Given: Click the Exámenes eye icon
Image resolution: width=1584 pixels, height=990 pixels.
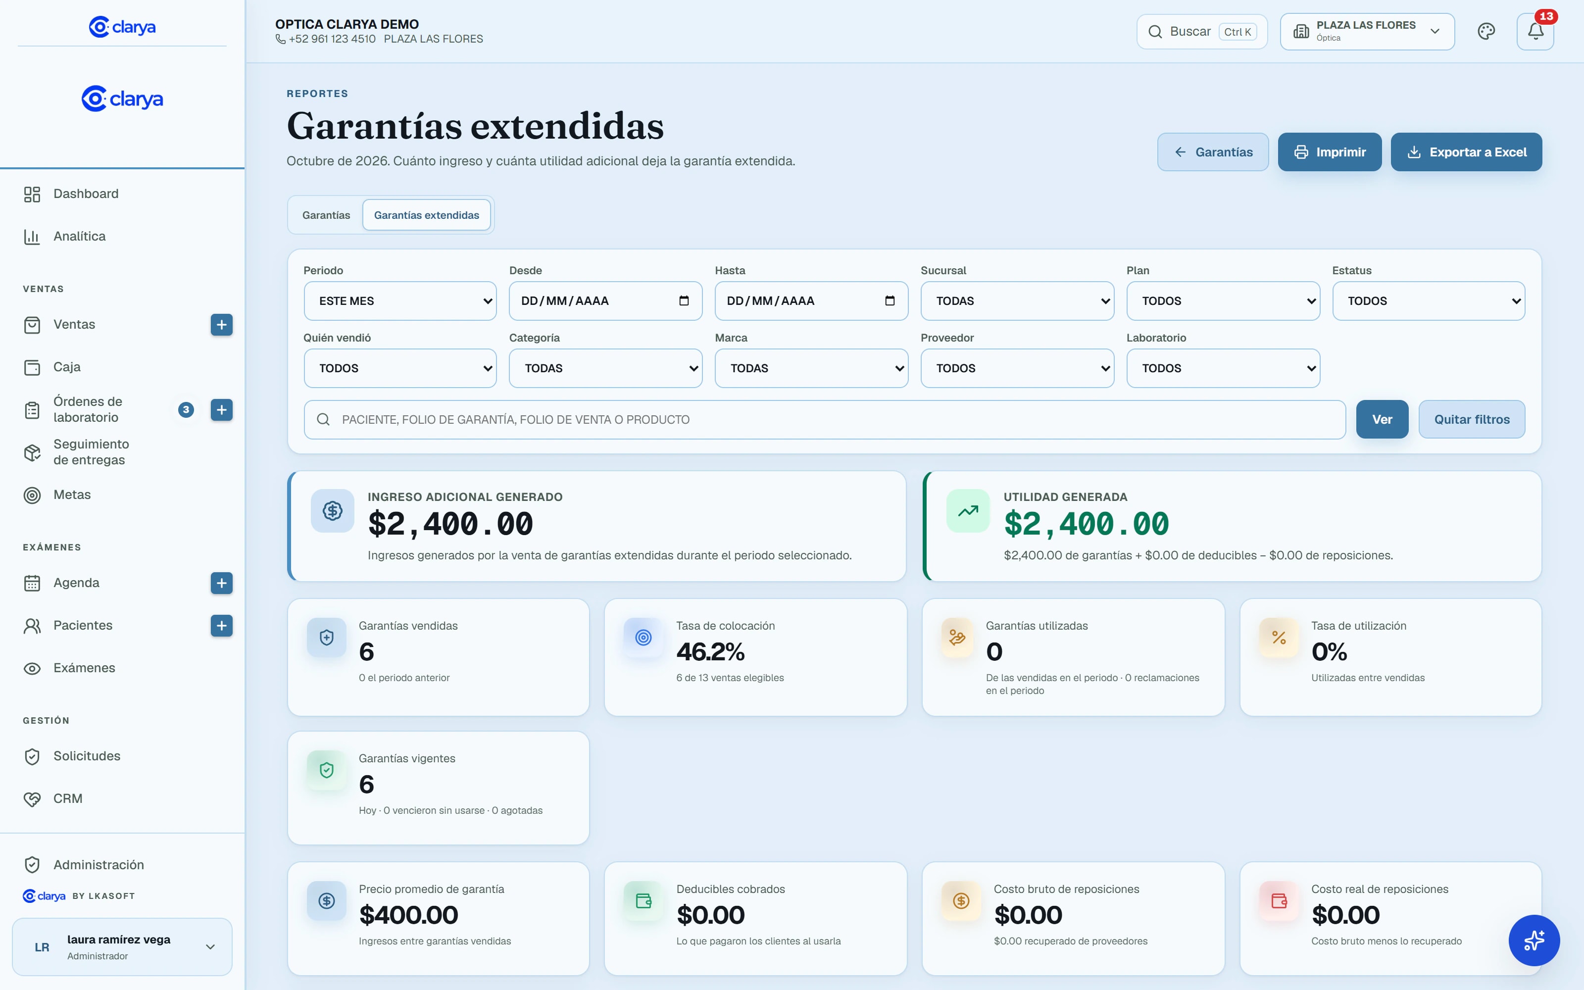Looking at the screenshot, I should [x=32, y=669].
